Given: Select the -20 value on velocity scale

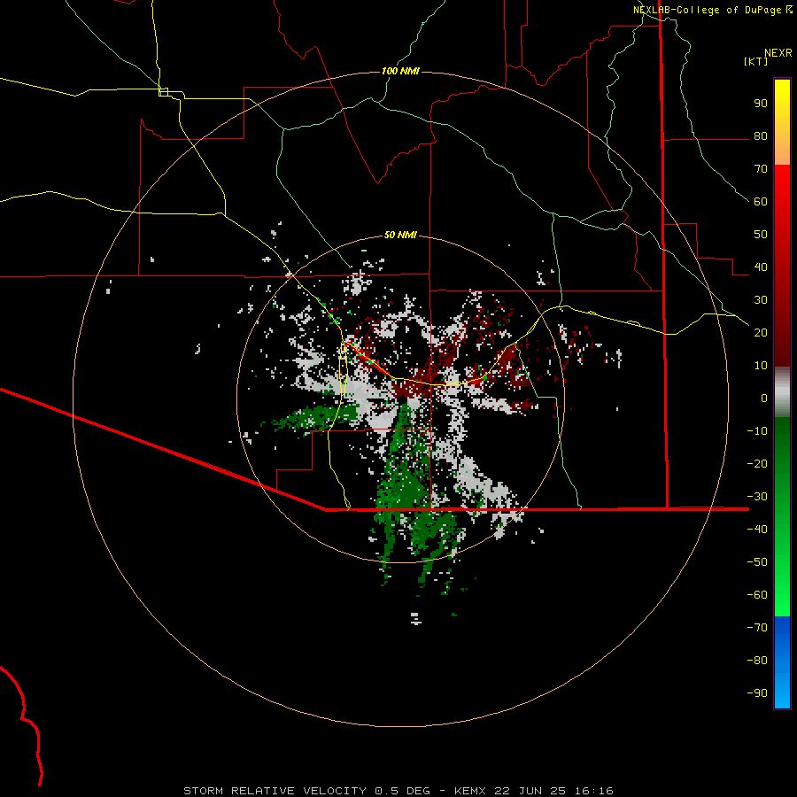Looking at the screenshot, I should pos(757,464).
